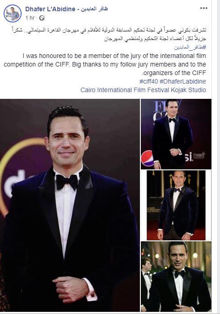220x315 pixels.
Task: Open the top-right photo with Pepsi logo
Action: 176,134
